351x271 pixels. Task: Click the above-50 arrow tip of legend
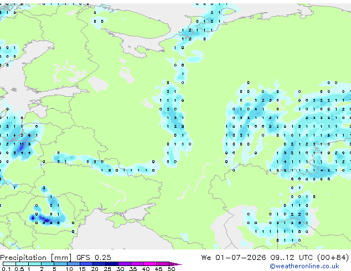point(175,264)
